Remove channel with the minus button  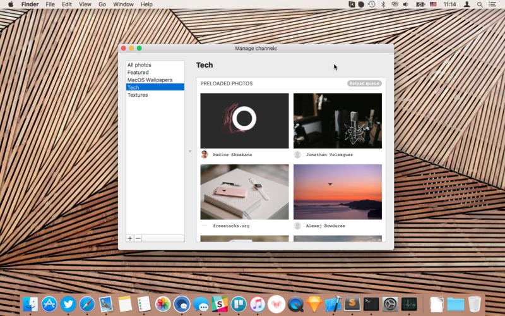(138, 238)
